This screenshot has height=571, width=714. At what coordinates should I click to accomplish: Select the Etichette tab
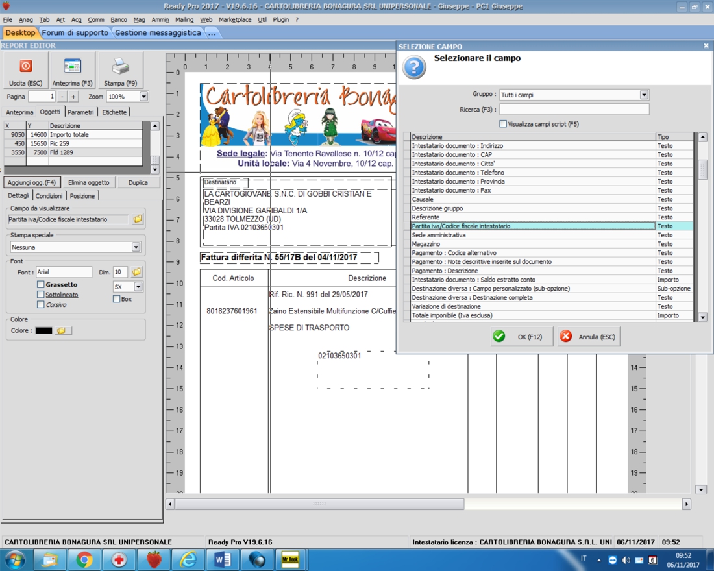click(x=114, y=112)
